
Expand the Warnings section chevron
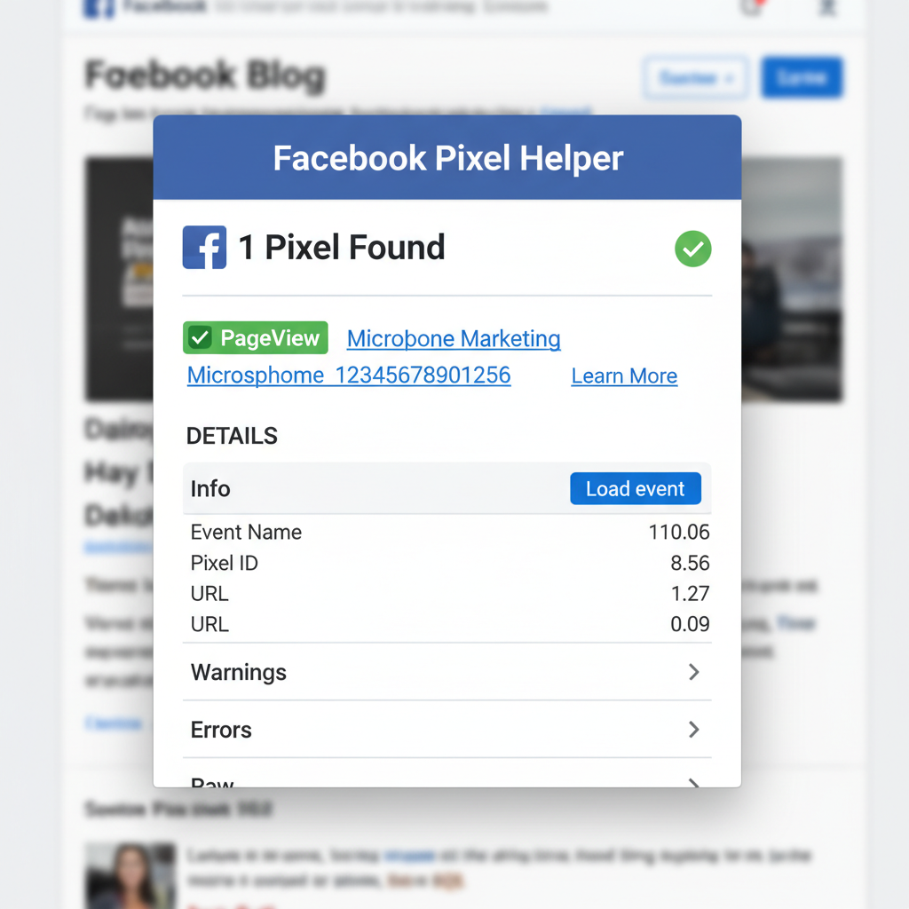(x=695, y=672)
